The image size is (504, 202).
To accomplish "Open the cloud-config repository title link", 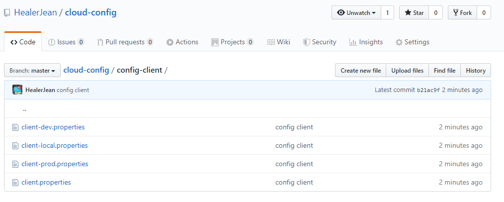I will click(x=90, y=12).
